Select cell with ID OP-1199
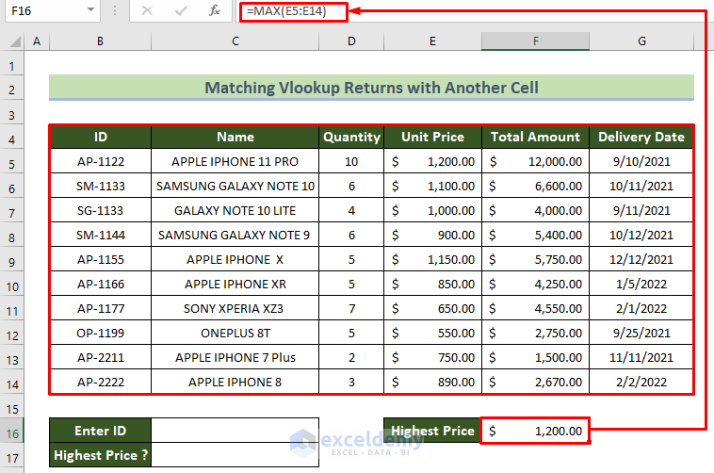The image size is (714, 473). 100,334
